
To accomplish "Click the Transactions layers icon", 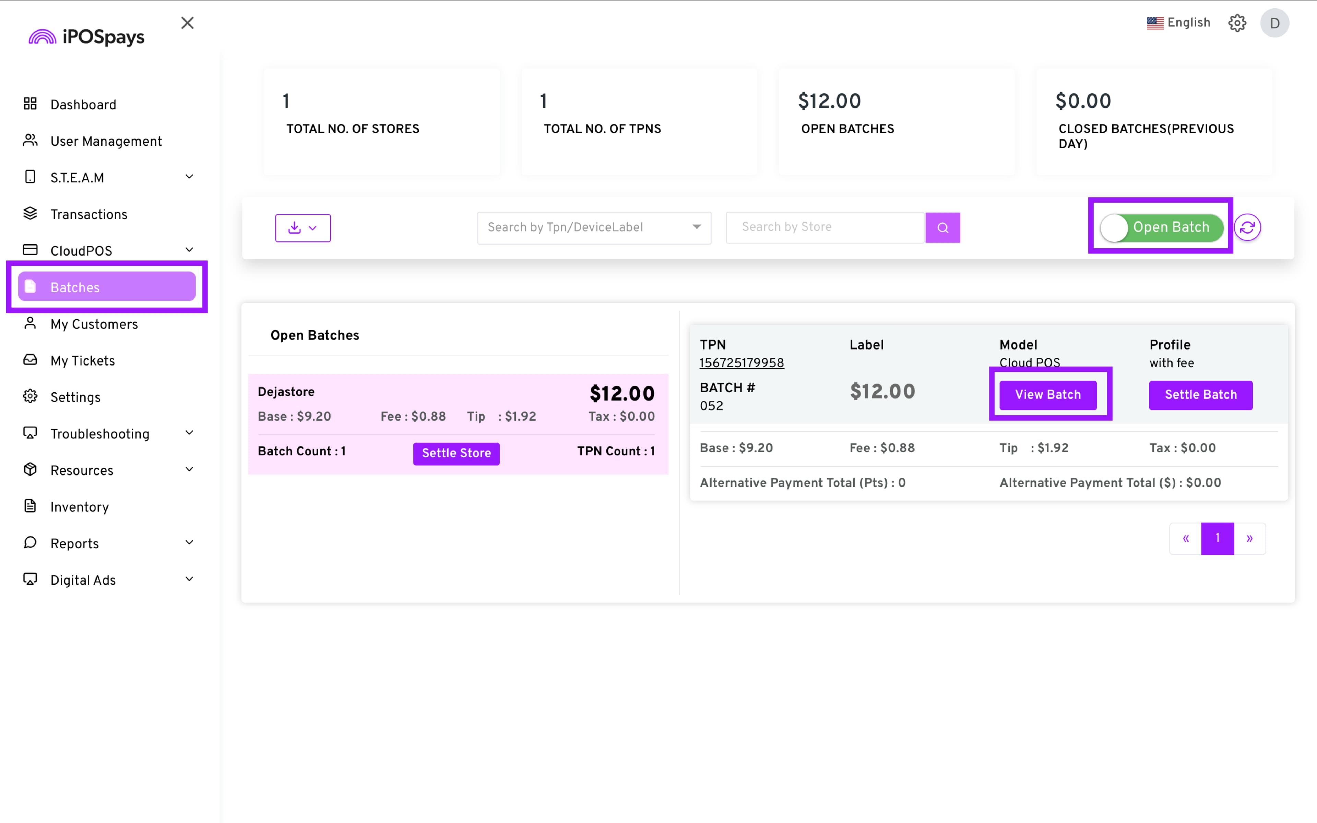I will point(31,214).
